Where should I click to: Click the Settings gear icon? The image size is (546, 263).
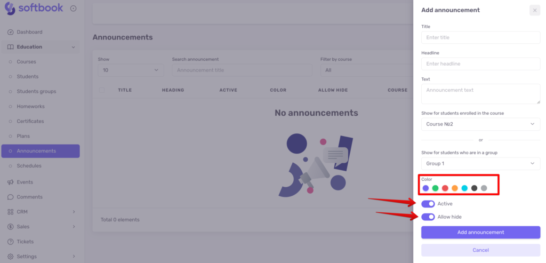point(11,257)
